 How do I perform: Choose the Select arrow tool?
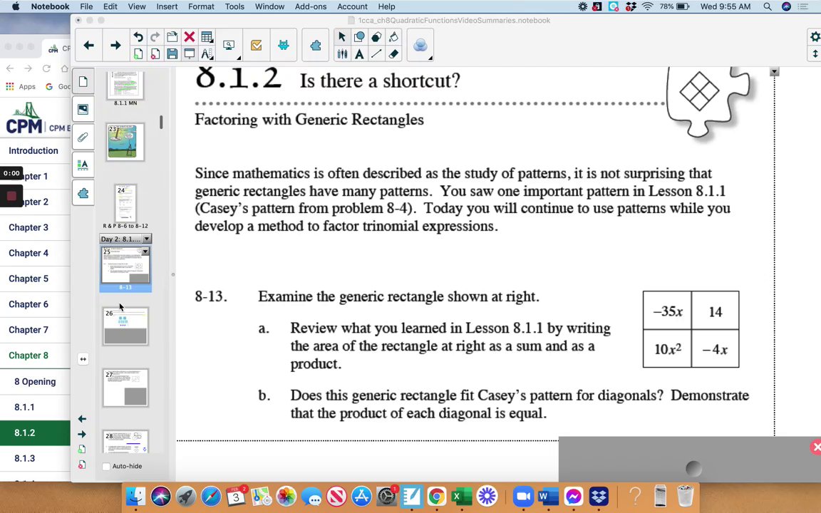point(342,36)
